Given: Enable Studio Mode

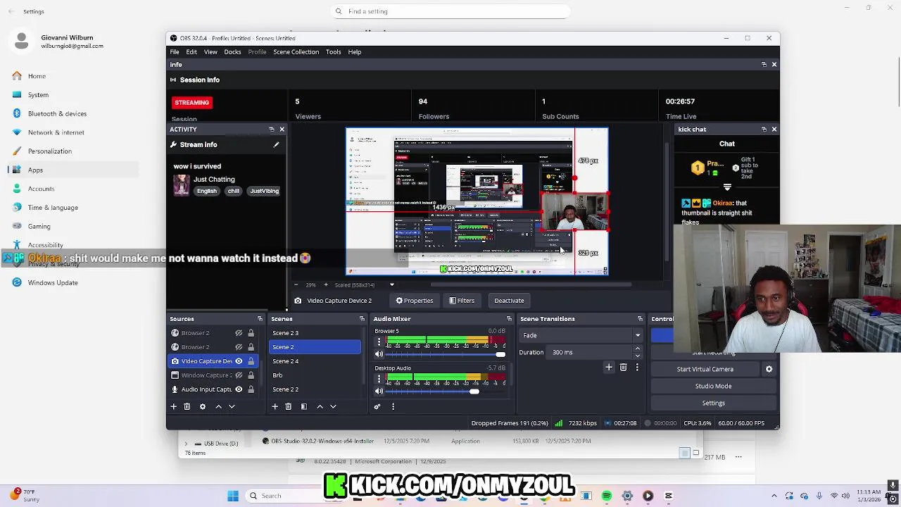Looking at the screenshot, I should coord(713,386).
